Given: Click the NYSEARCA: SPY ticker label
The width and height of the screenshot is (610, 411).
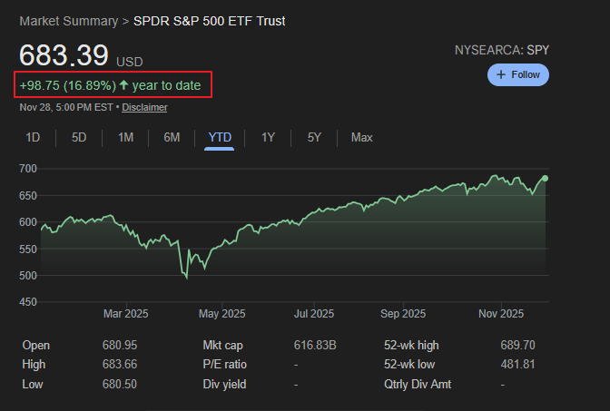Looking at the screenshot, I should [502, 50].
